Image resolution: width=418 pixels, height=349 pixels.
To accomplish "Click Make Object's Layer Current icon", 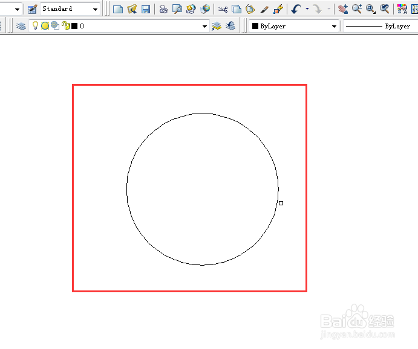I will click(x=217, y=26).
